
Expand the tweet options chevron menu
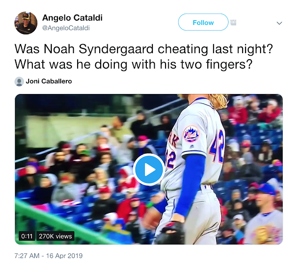click(x=279, y=23)
